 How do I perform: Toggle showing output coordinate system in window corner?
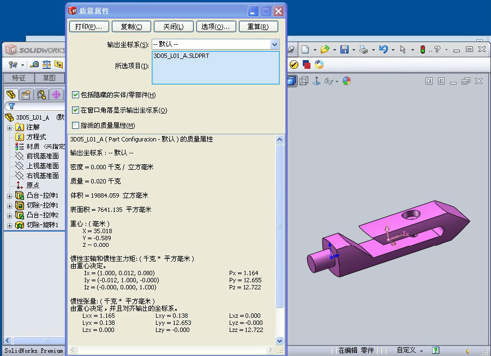point(76,110)
